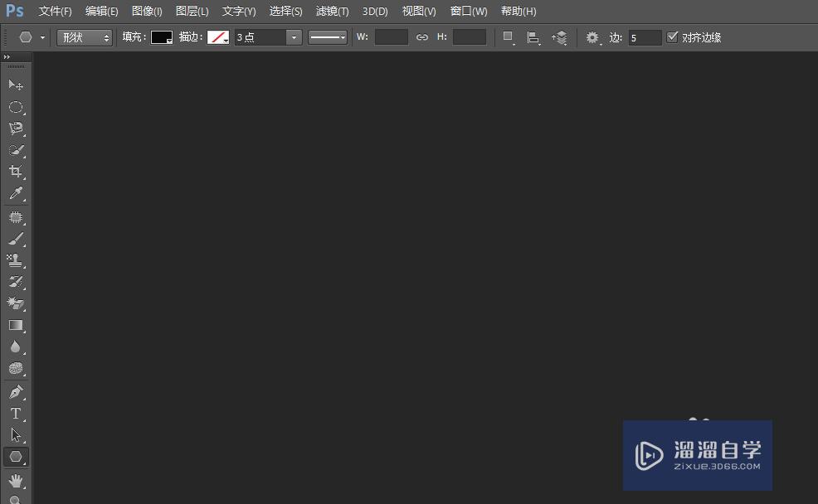Image resolution: width=818 pixels, height=504 pixels.
Task: Select the Horizontal Type tool
Action: 16,414
